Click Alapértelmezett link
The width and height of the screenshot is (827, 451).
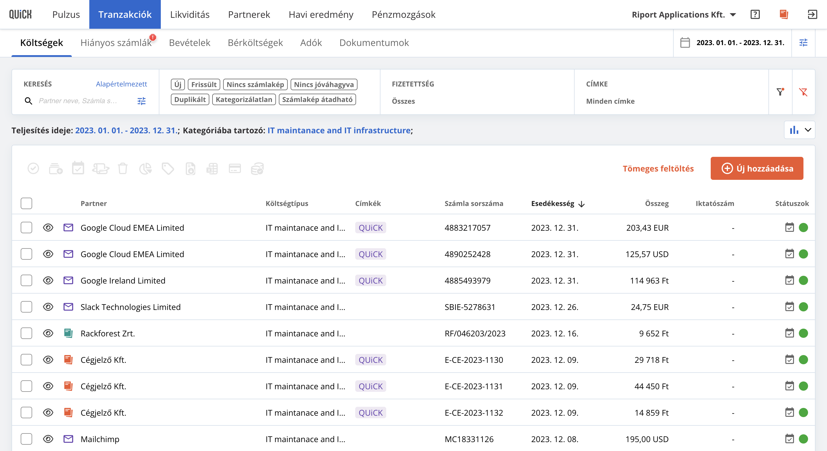click(x=121, y=84)
